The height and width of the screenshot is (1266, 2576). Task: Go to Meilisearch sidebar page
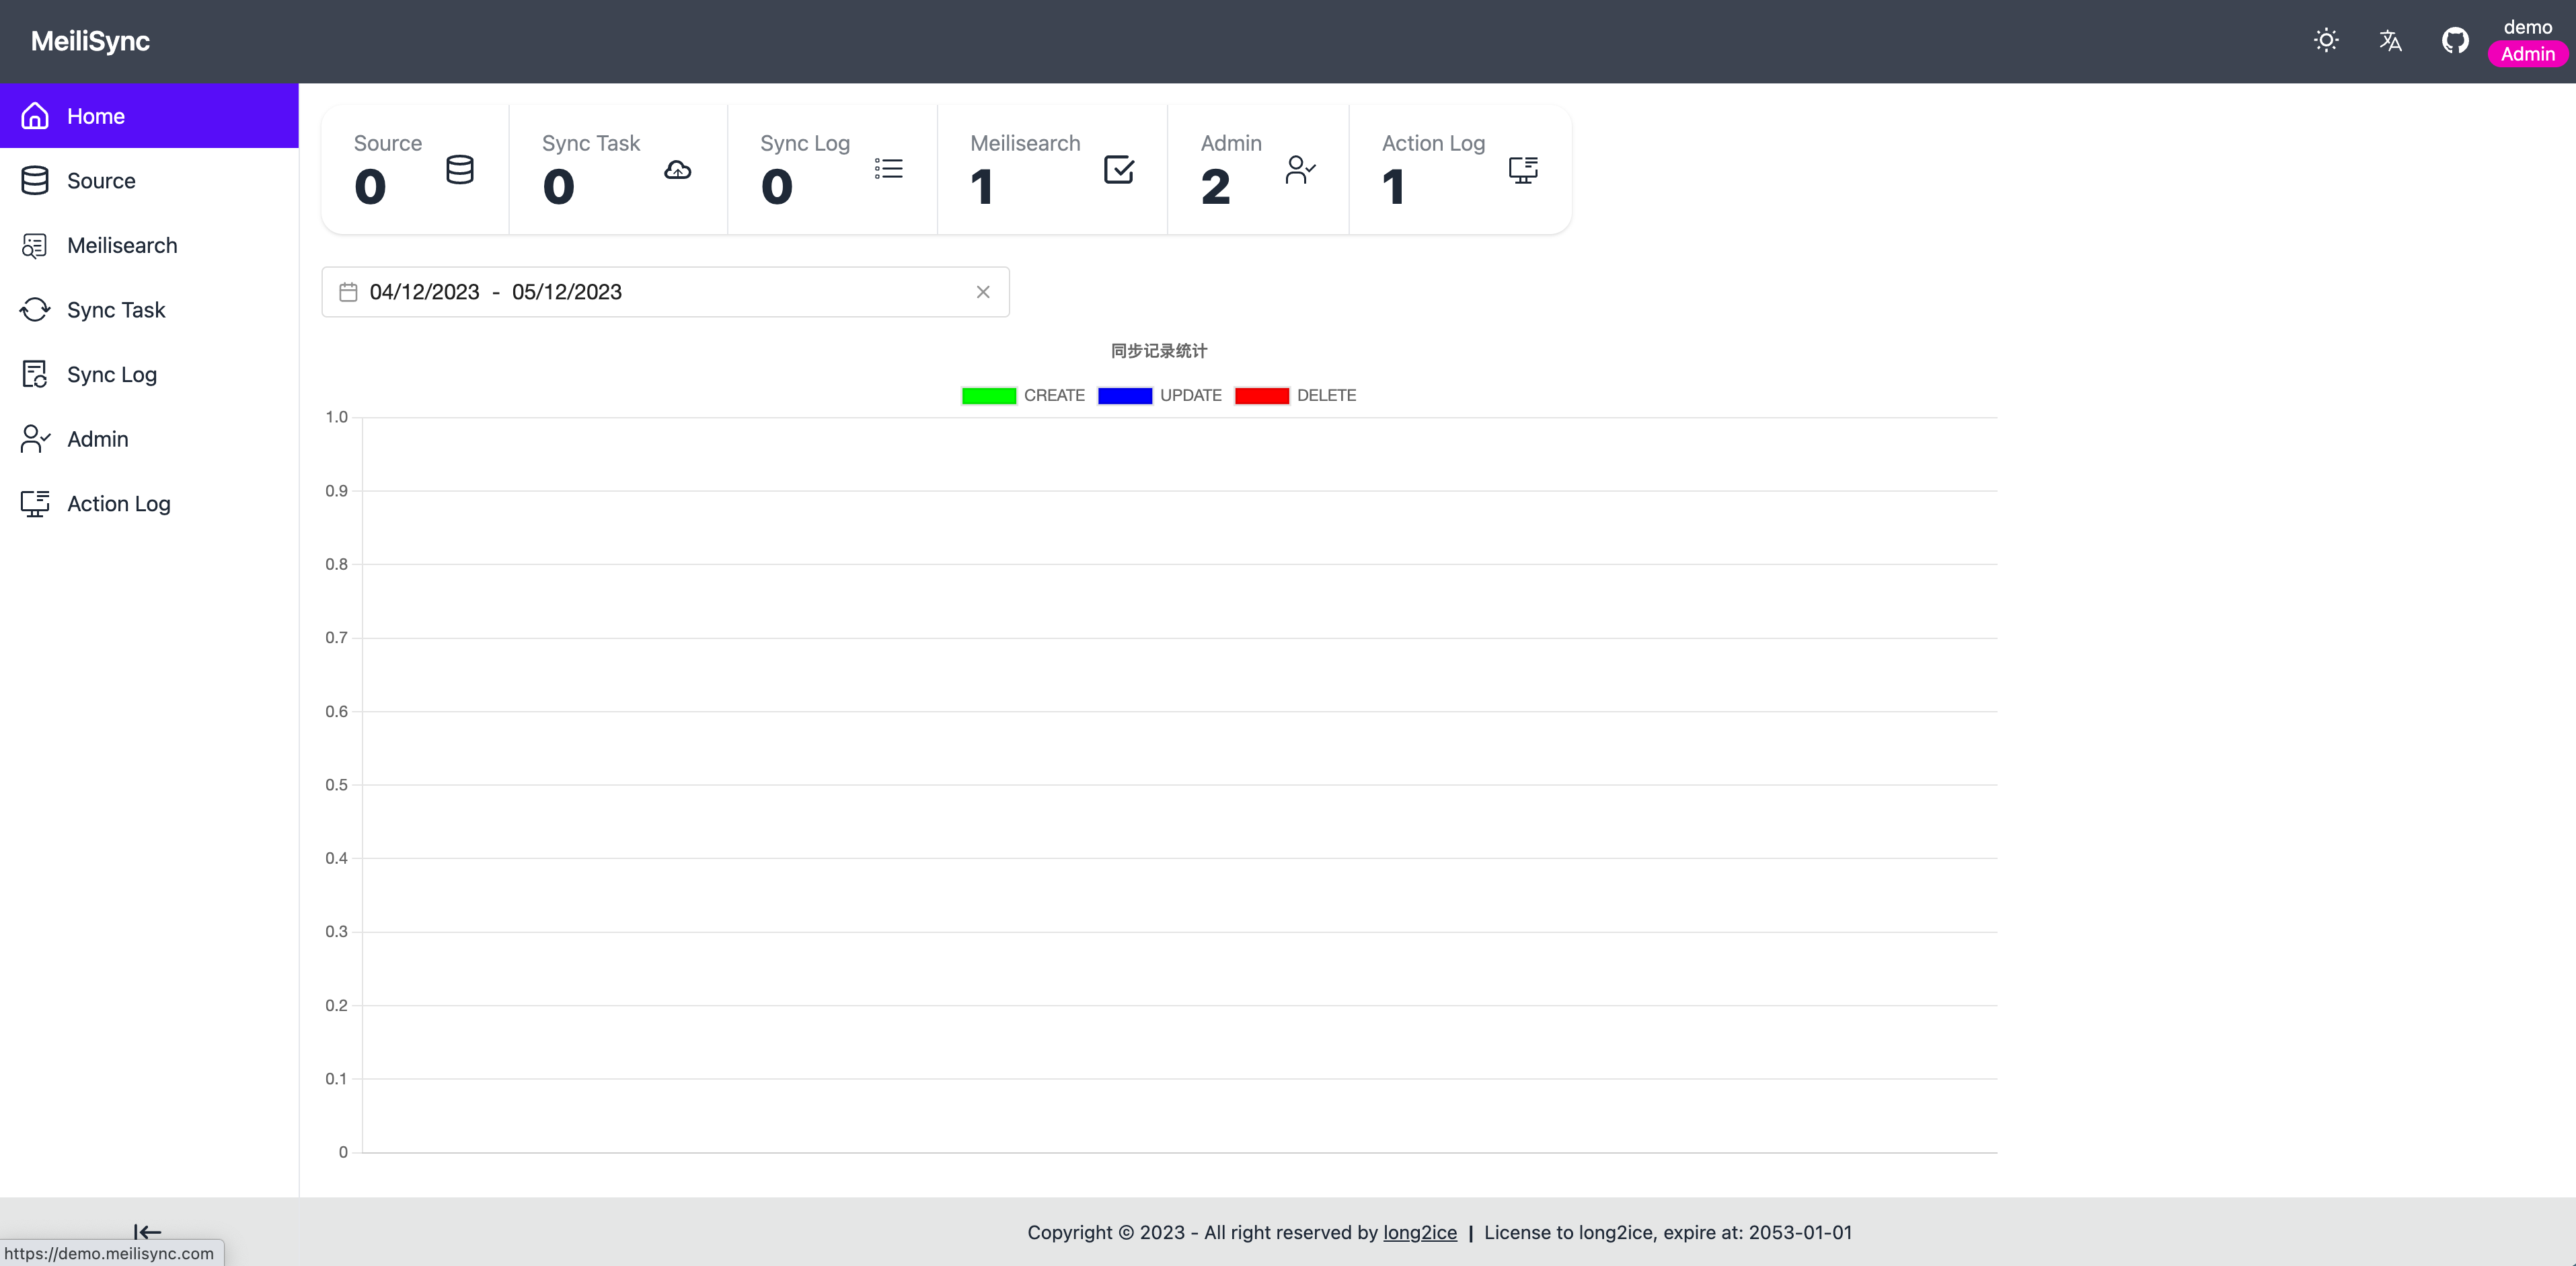pyautogui.click(x=122, y=246)
